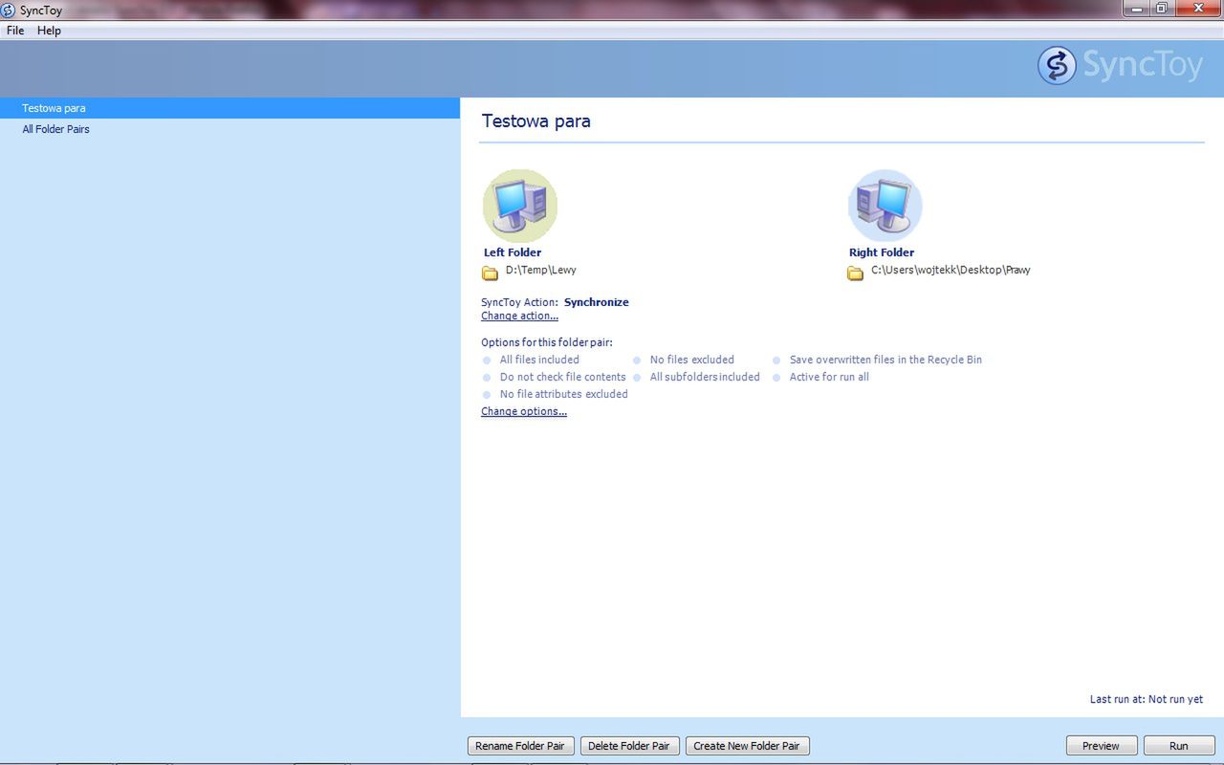Screen dimensions: 1224x765
Task: Click the Left Folder label
Action: (x=513, y=252)
